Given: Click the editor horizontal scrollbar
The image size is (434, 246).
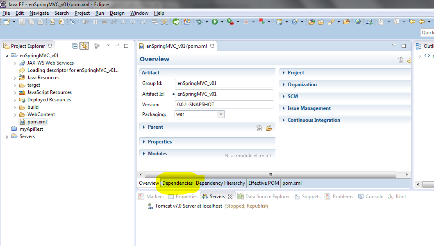Looking at the screenshot, I should pyautogui.click(x=270, y=174).
